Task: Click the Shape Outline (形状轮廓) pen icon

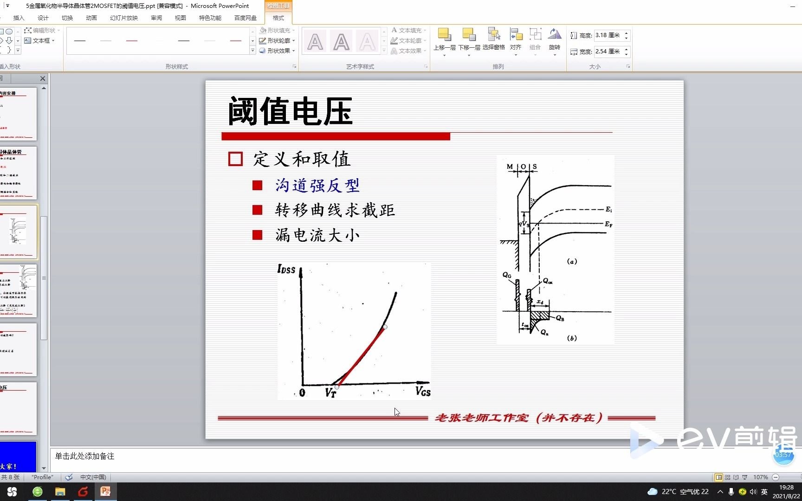Action: click(x=262, y=40)
